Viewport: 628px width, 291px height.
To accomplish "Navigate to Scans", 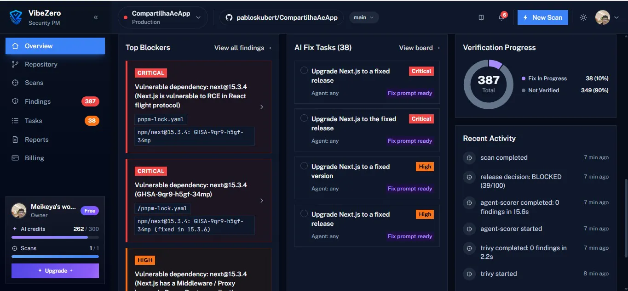I will 55,83.
